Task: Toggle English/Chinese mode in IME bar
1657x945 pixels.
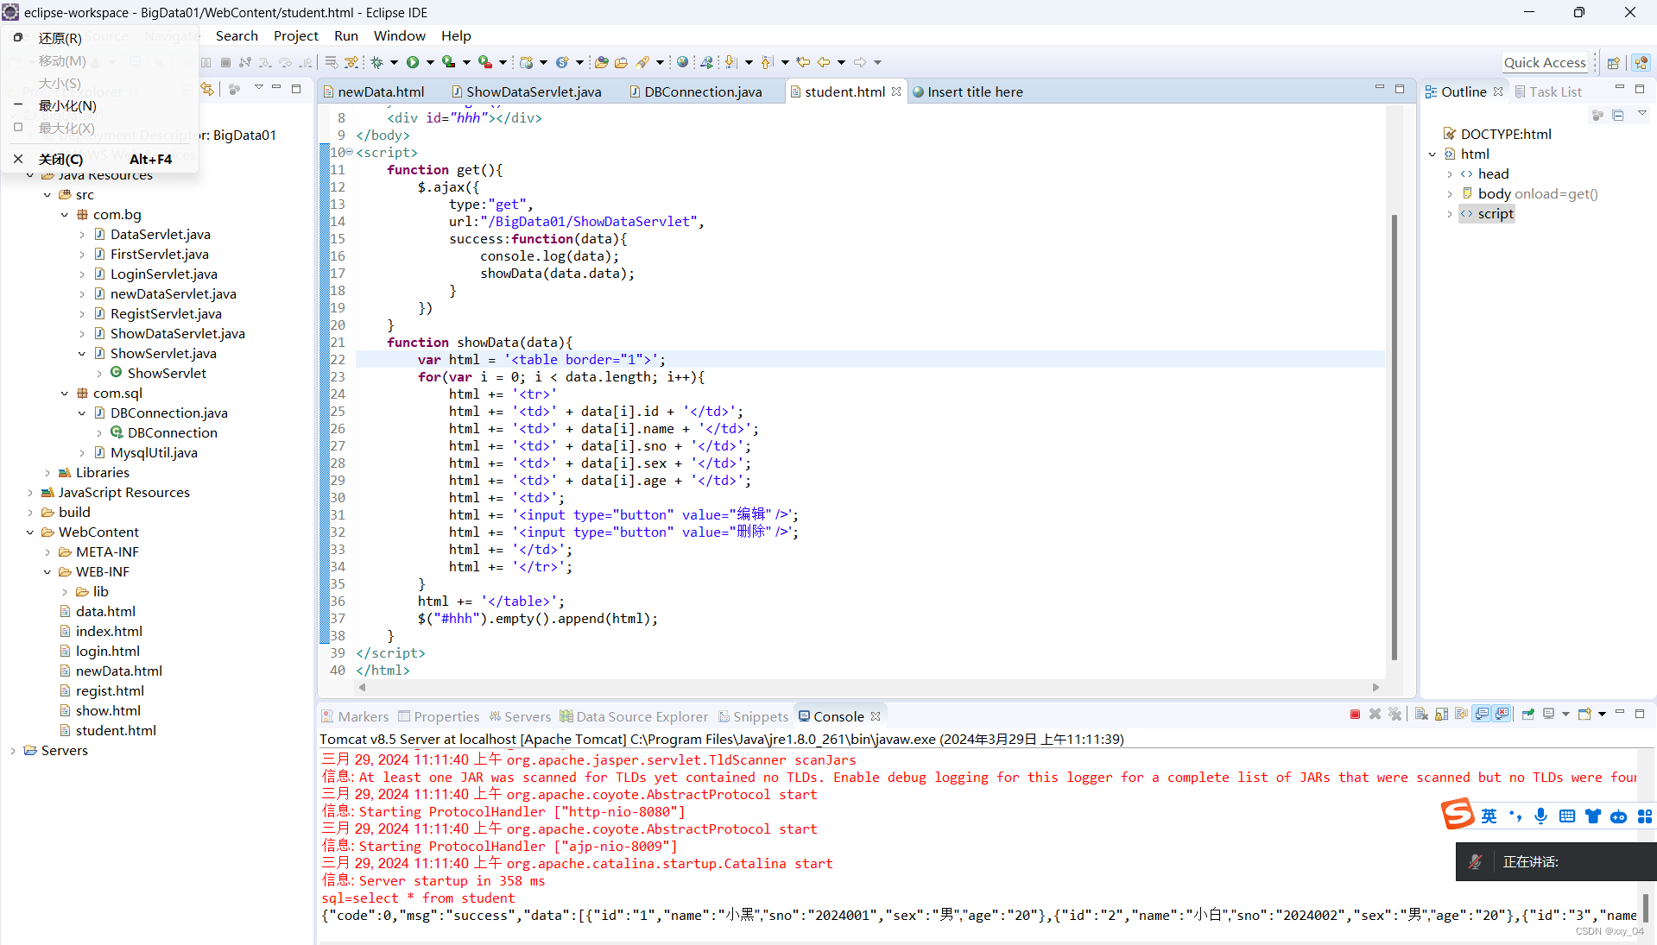Action: [x=1489, y=816]
